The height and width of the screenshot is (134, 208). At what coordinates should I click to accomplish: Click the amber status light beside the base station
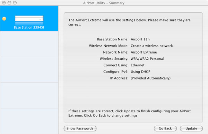pos(4,19)
